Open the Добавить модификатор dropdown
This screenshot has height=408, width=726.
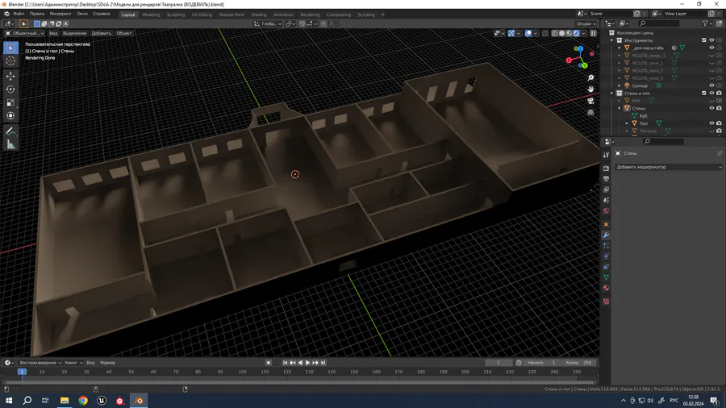tap(669, 167)
